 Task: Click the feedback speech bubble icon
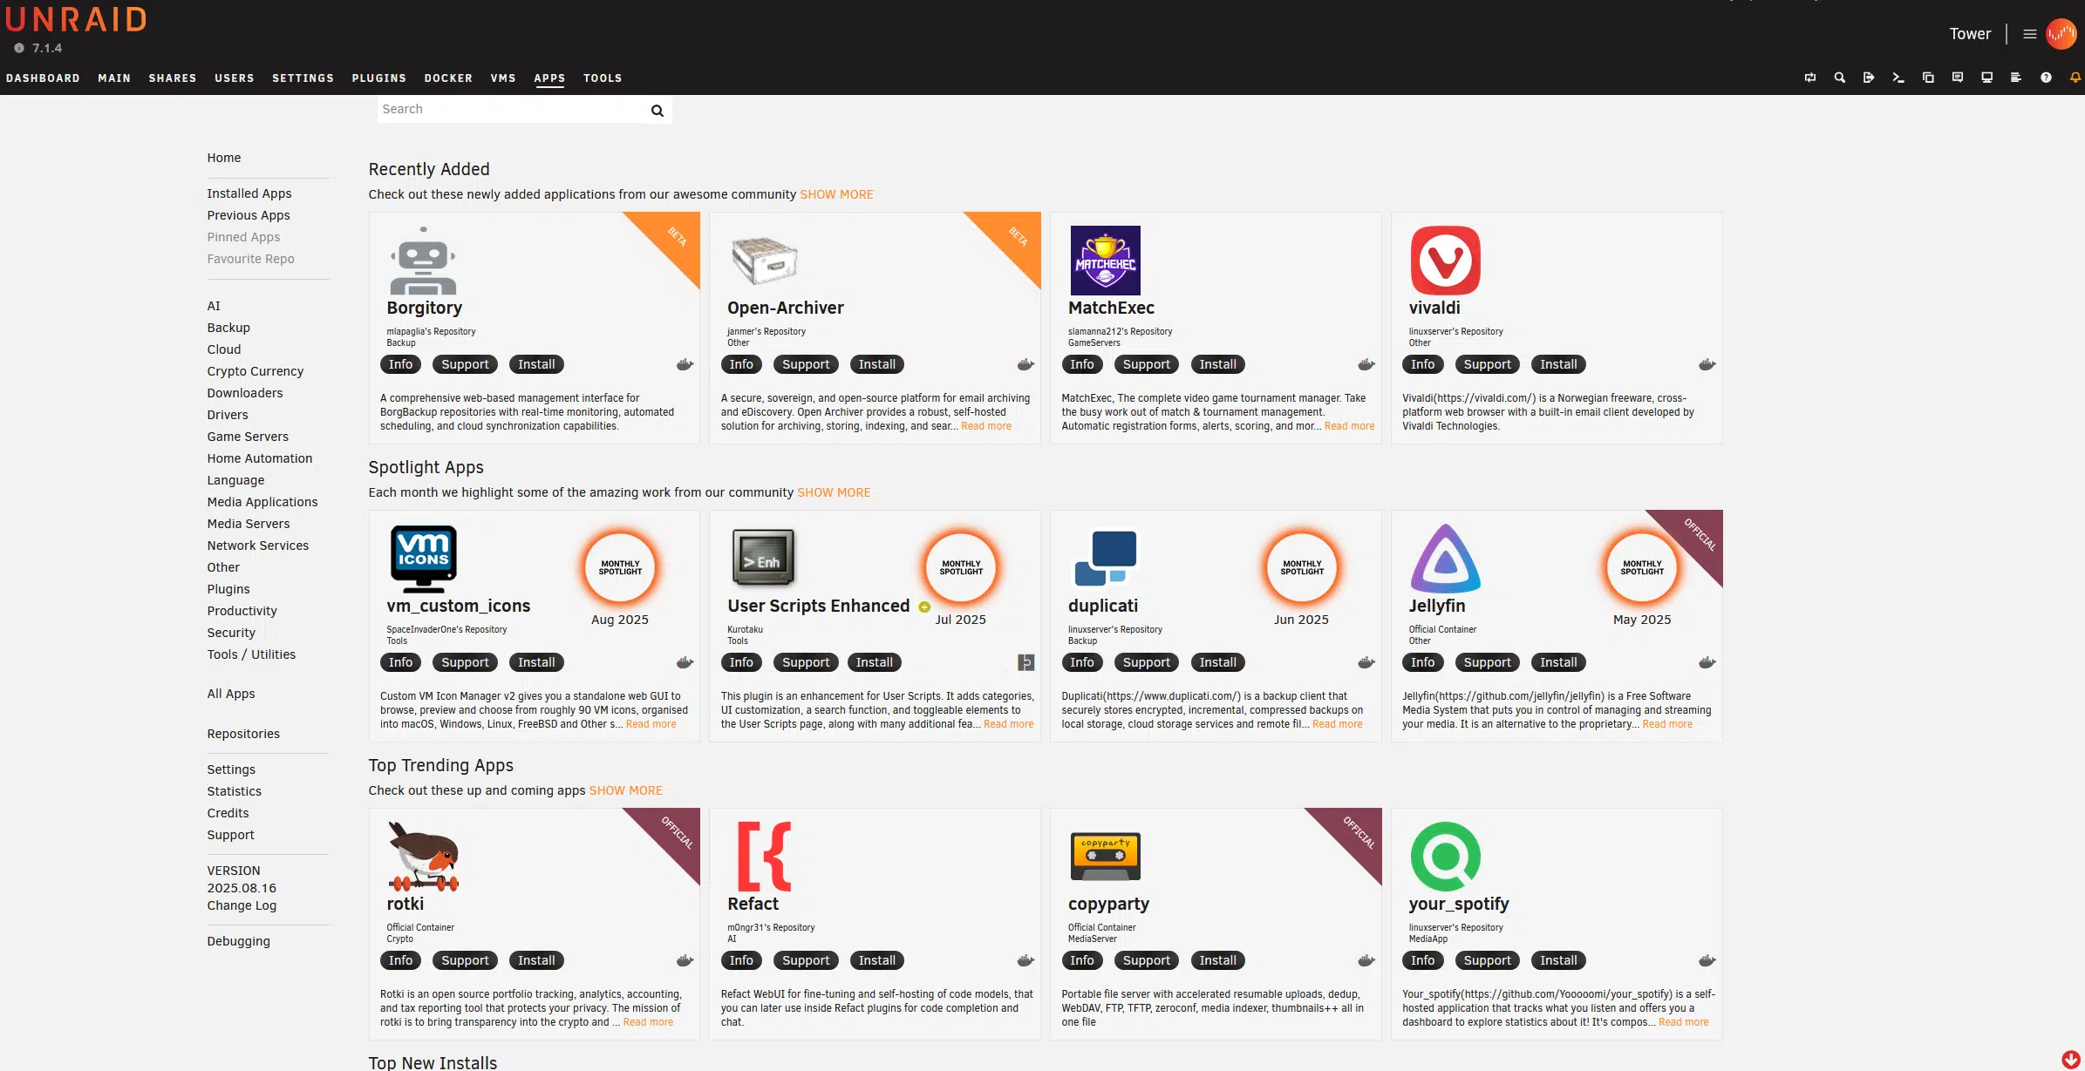[x=1958, y=78]
